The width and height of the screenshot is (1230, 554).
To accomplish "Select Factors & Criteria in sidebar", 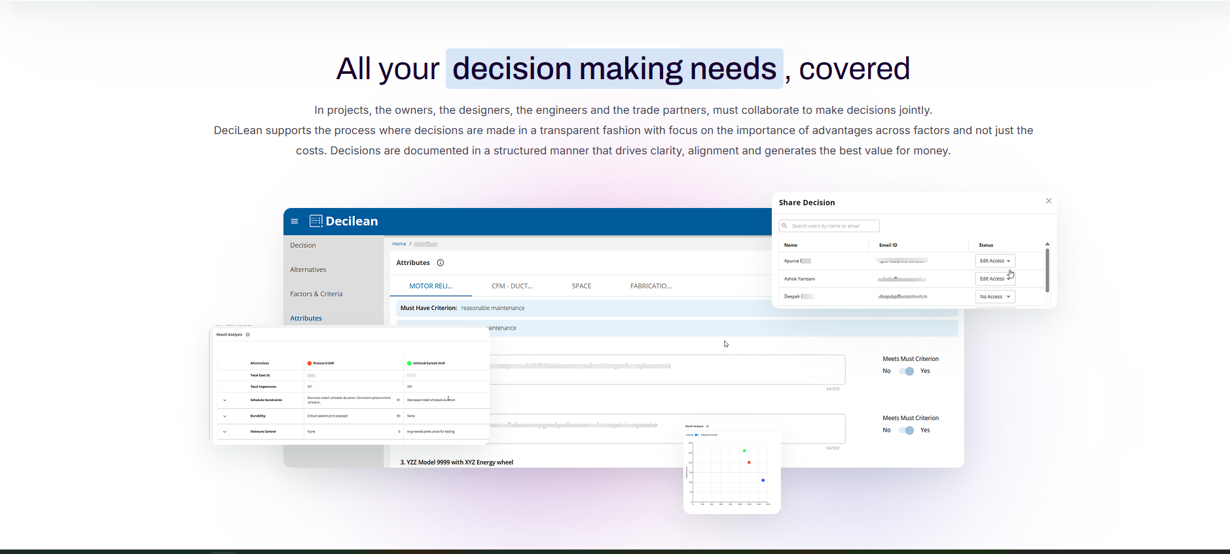I will click(x=316, y=294).
